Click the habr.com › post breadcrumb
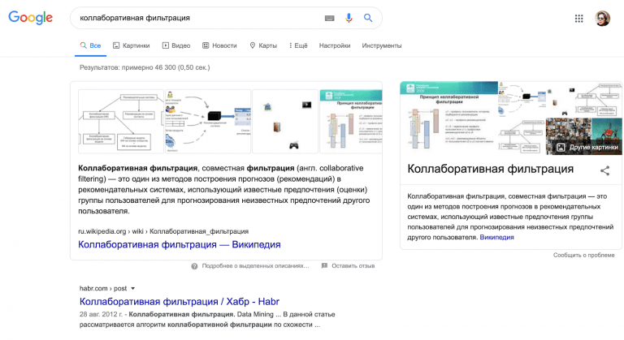 click(103, 288)
